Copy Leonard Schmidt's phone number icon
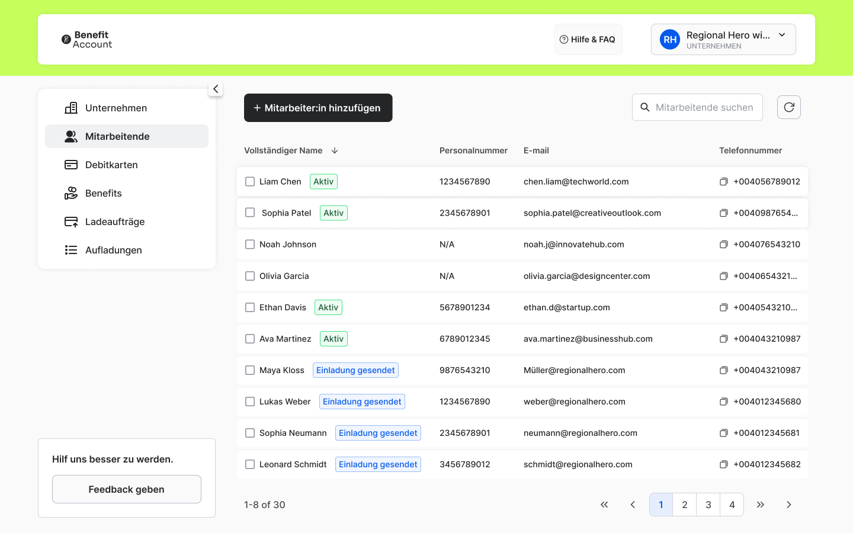Viewport: 853px width, 533px height. point(723,465)
